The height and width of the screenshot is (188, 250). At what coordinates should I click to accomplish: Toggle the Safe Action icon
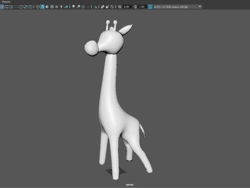click(x=26, y=7)
